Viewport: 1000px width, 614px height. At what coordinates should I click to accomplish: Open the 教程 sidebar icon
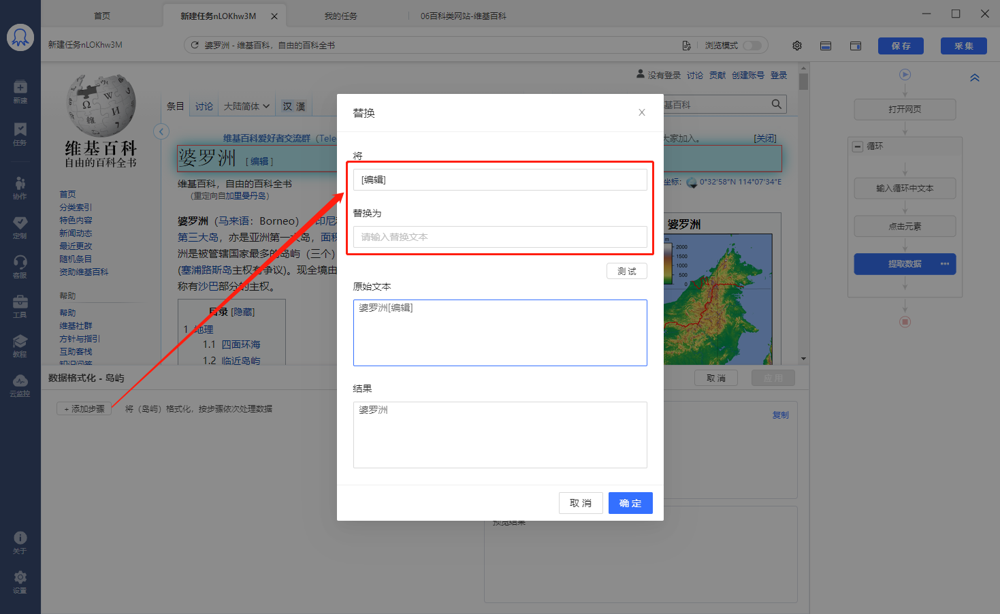20,346
